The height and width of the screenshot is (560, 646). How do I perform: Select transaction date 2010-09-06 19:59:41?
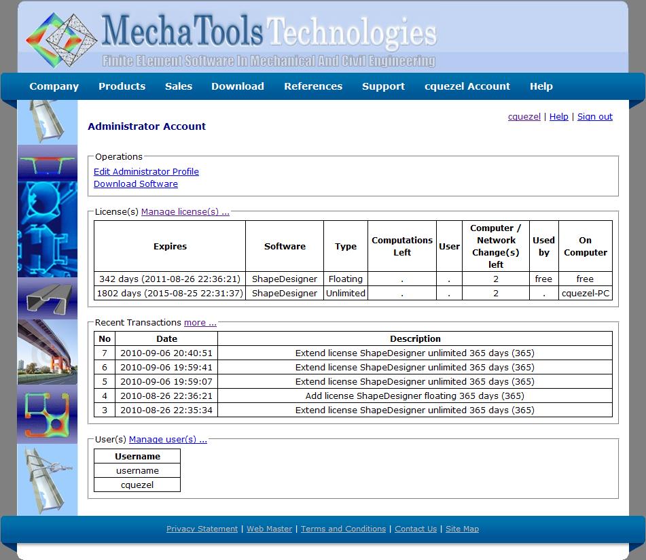coord(166,367)
